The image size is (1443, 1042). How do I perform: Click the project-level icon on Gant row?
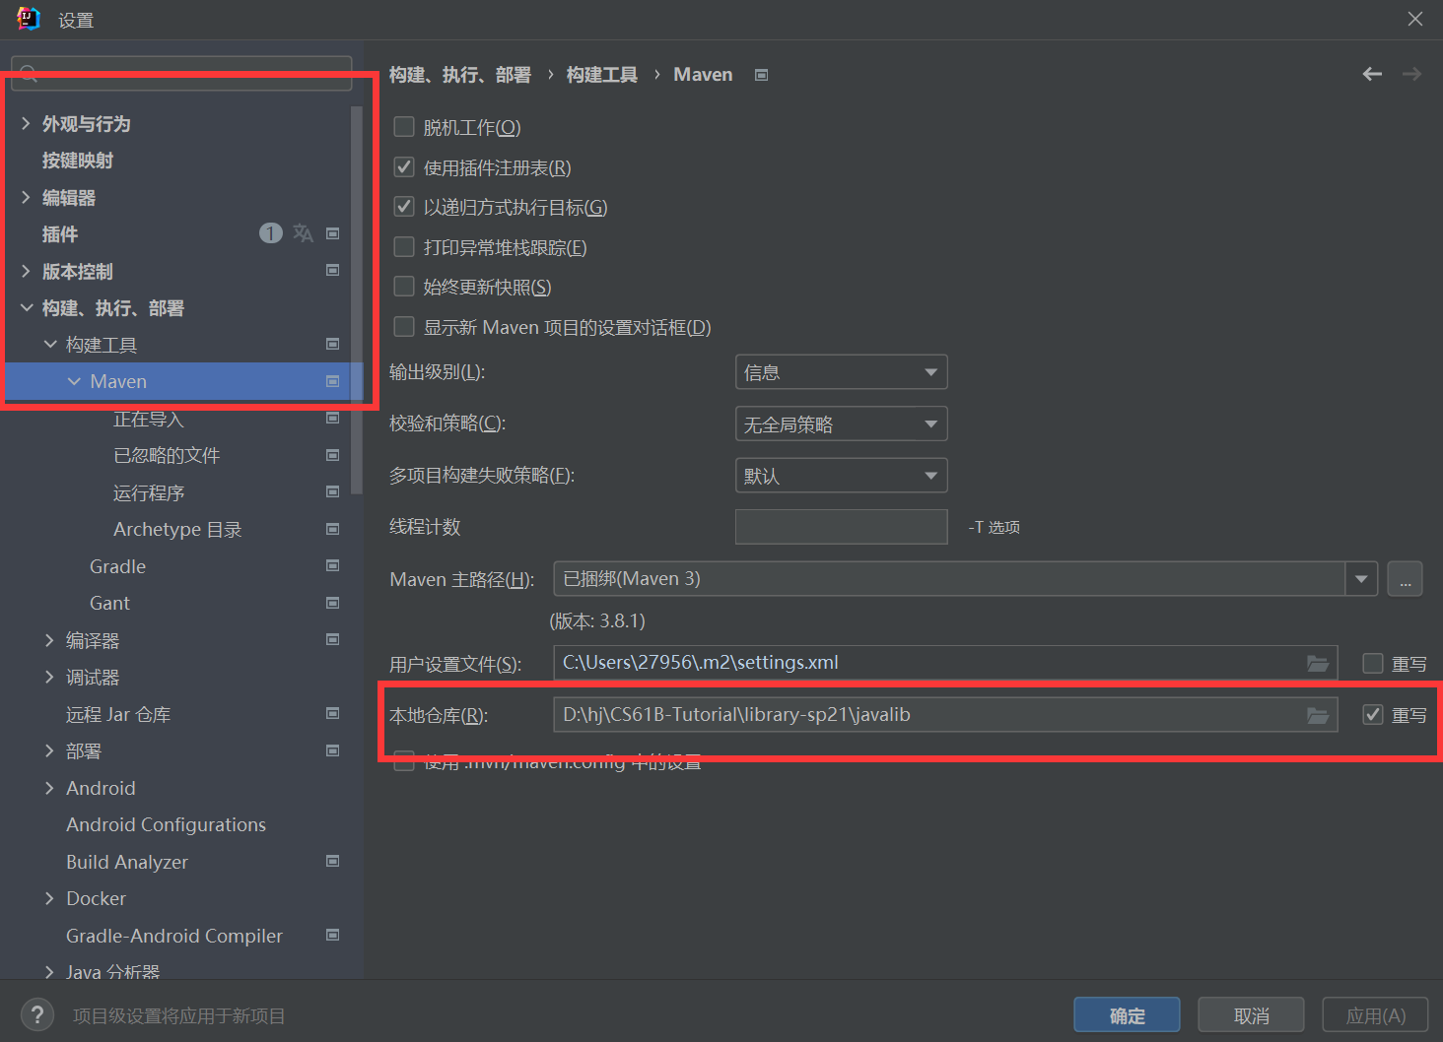coord(333,603)
